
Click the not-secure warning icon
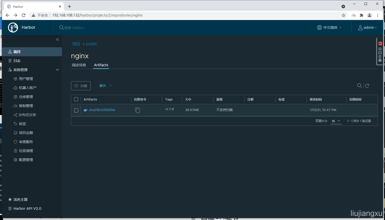[33, 15]
